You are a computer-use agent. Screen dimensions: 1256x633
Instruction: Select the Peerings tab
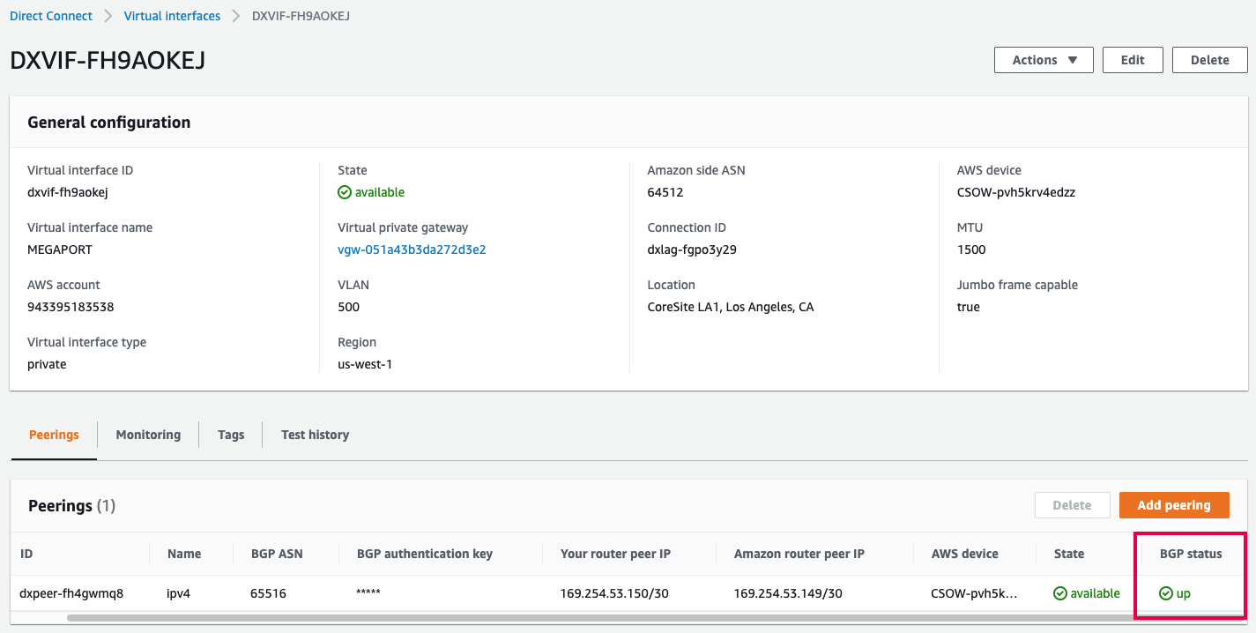coord(53,434)
